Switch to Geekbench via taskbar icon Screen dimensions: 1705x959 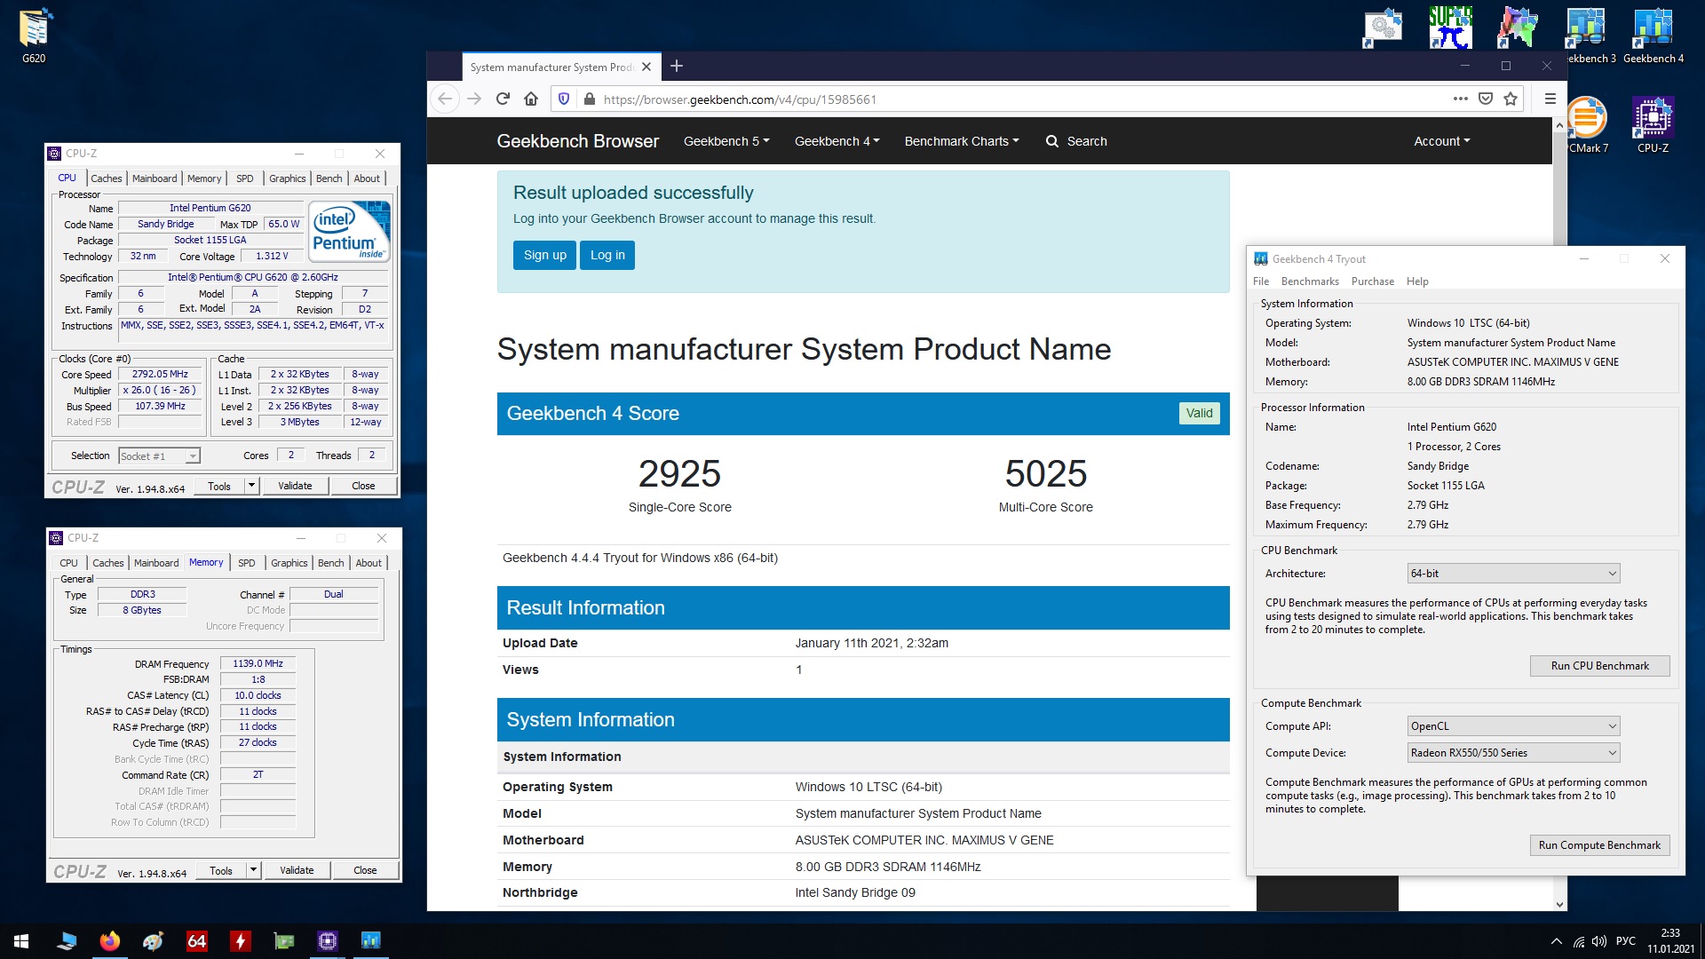370,941
